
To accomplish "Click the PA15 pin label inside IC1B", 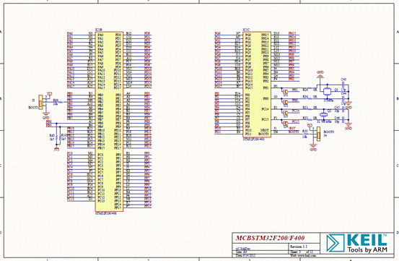I will pyautogui.click(x=101, y=87).
